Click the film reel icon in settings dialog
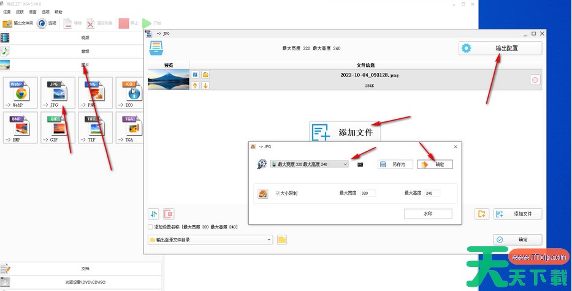The width and height of the screenshot is (572, 291). point(262,164)
